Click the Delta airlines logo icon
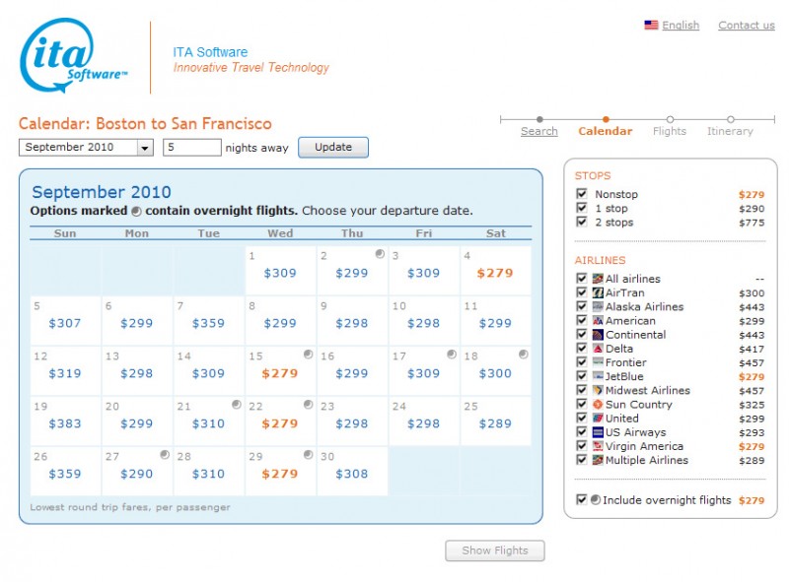Screen dimensions: 789x582 coord(597,348)
